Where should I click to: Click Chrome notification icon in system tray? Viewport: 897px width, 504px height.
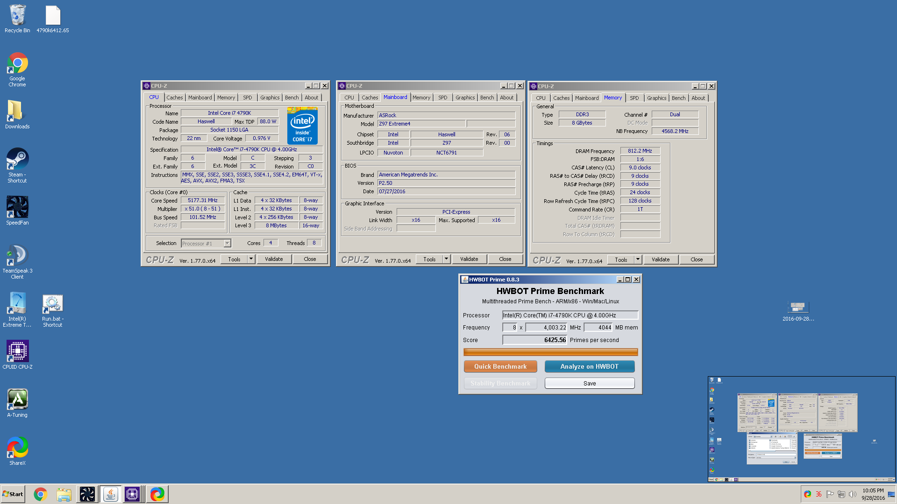pos(807,494)
